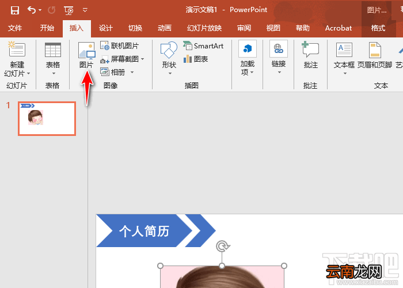Expand the 链接 dropdown arrow

[279, 73]
